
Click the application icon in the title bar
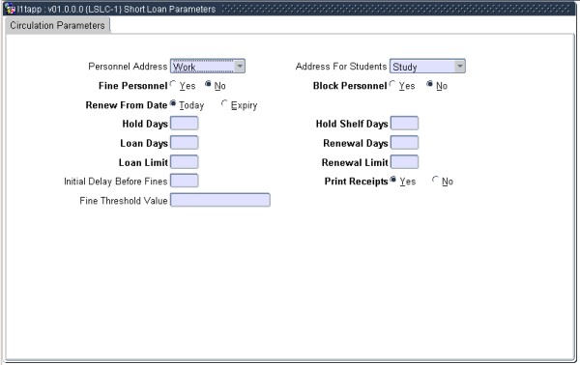[x=10, y=8]
